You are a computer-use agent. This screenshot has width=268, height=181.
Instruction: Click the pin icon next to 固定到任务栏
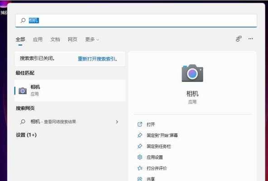(140, 146)
